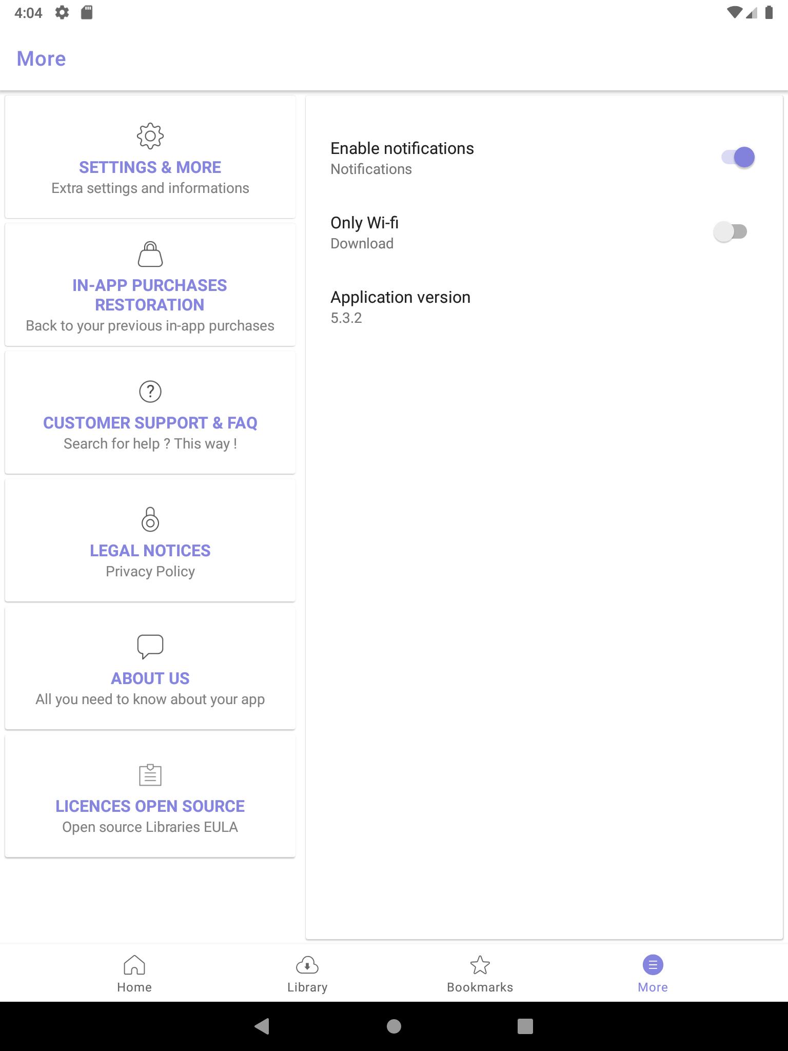The width and height of the screenshot is (788, 1051).
Task: Disable the Enable notifications switch
Action: 738,157
